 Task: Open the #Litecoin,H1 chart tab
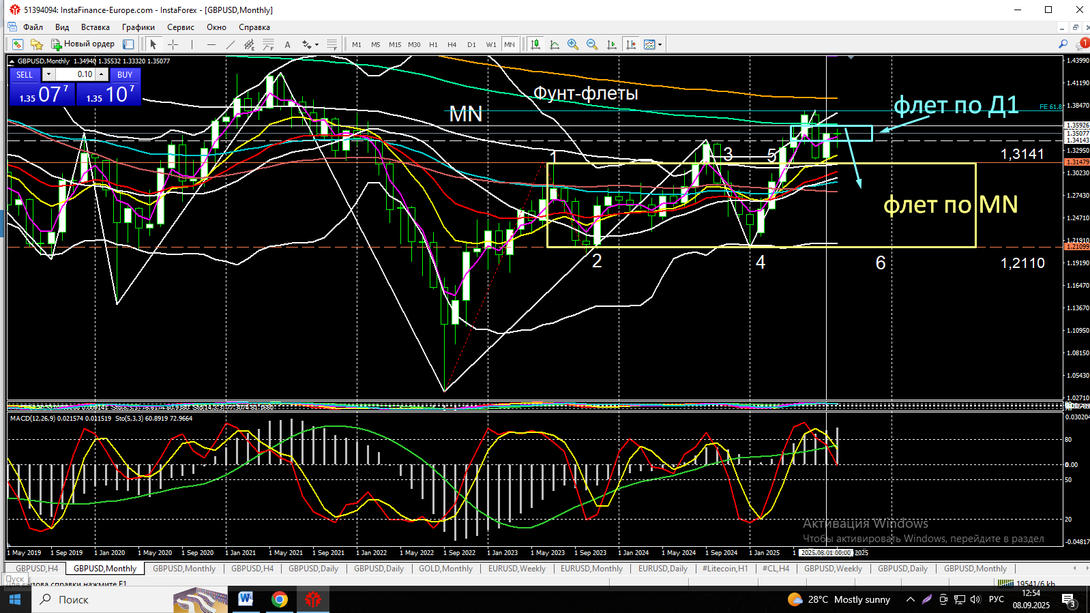(x=725, y=569)
